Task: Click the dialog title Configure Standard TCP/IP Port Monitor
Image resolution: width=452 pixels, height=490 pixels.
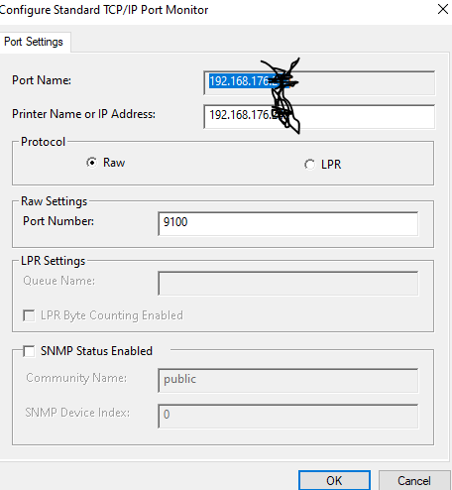Action: (104, 10)
